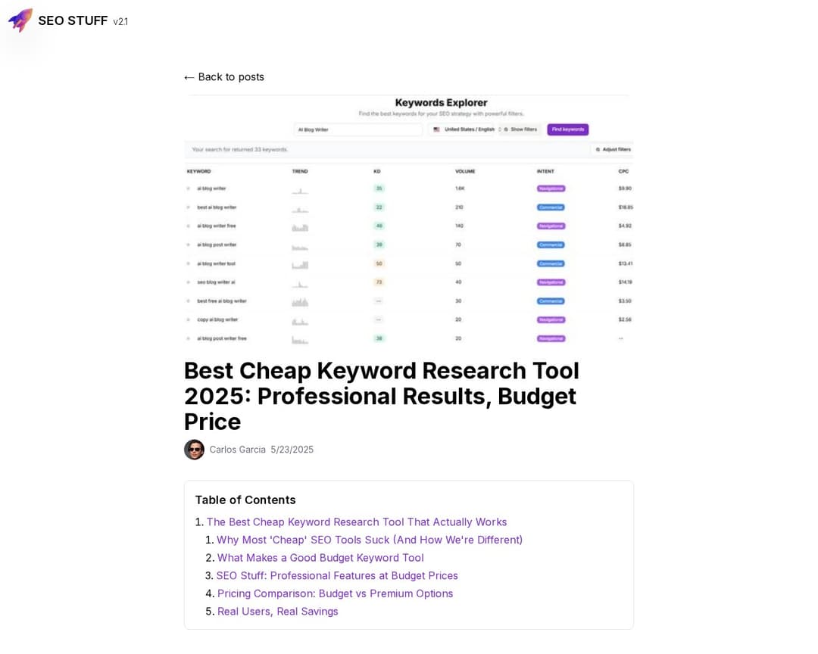Click the filter funnel icon beside Show filters
The width and height of the screenshot is (818, 654).
click(505, 129)
